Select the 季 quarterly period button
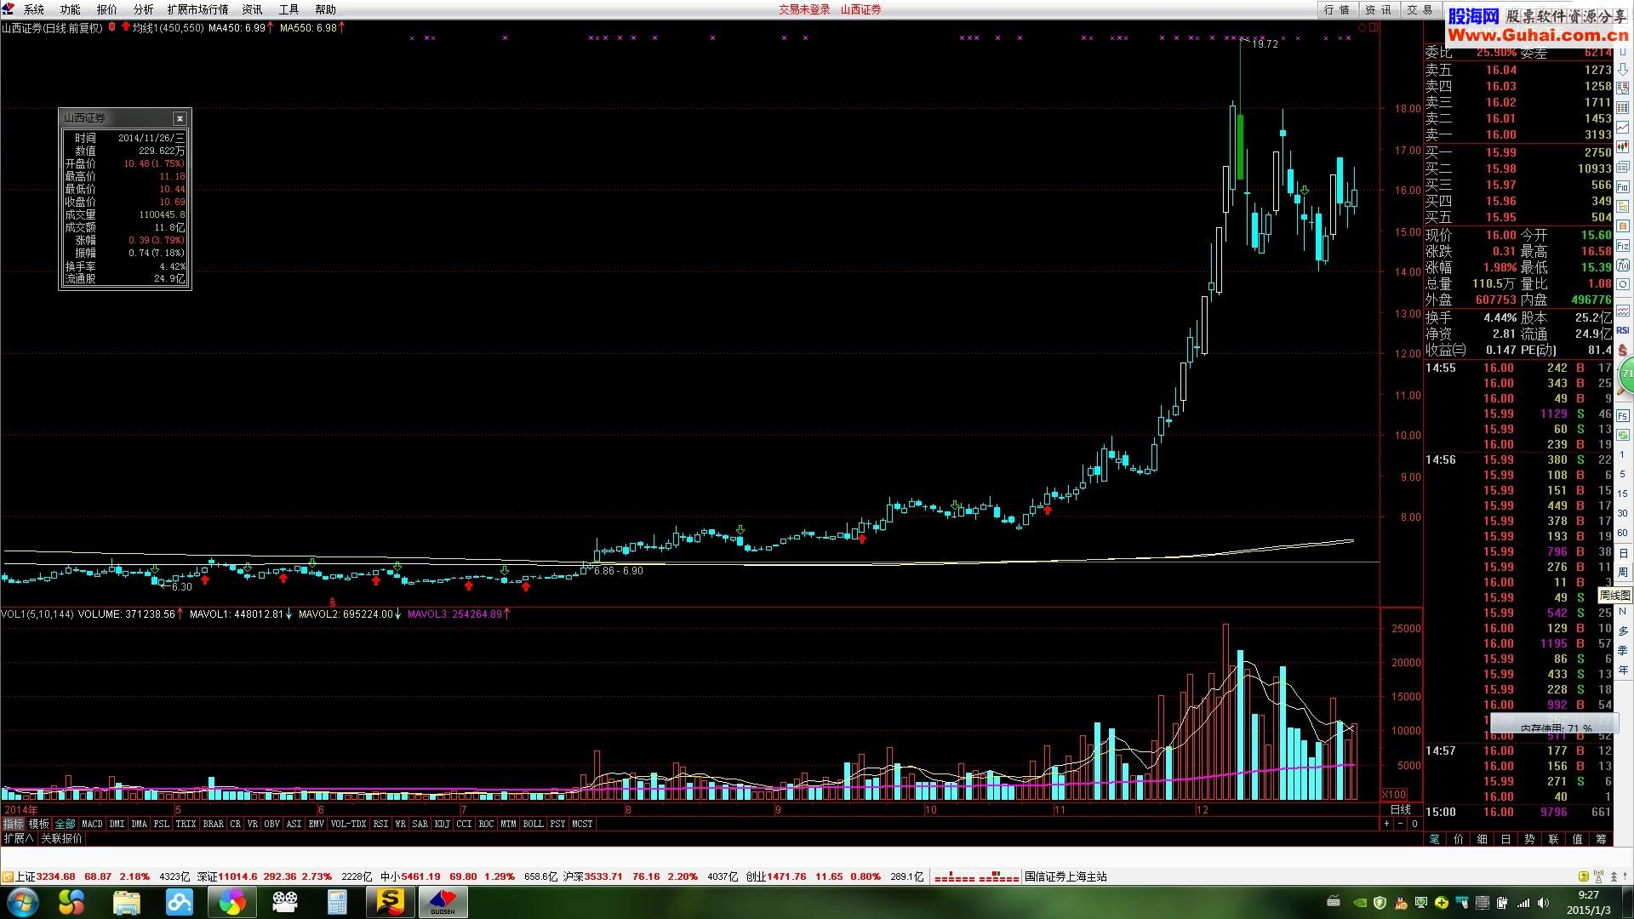The image size is (1634, 919). point(1623,650)
